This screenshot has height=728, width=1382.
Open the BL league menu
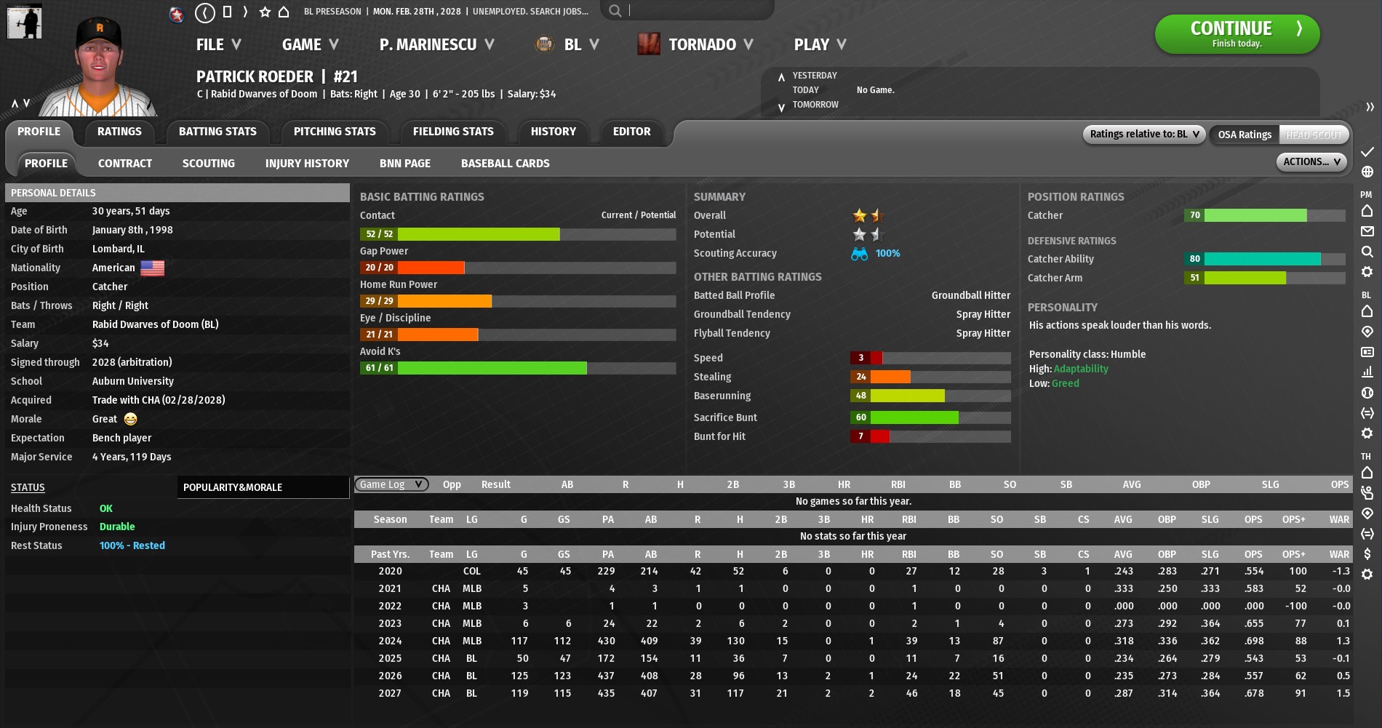point(567,44)
